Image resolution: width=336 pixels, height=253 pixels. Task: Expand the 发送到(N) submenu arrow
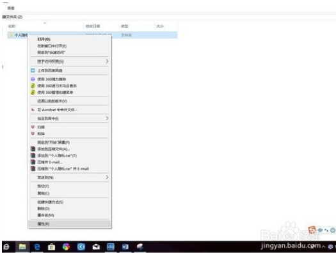pos(107,178)
